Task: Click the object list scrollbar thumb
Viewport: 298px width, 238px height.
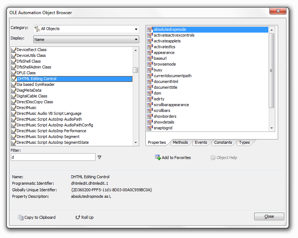Action: point(136,70)
